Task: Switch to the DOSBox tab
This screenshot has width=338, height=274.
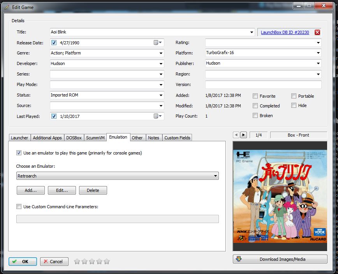Action: click(x=74, y=138)
